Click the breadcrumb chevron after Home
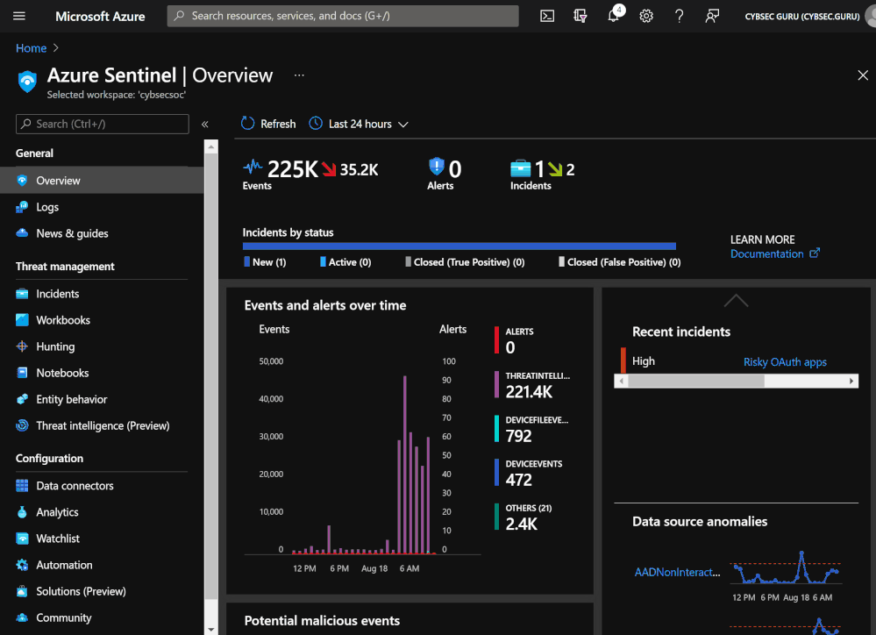876x635 pixels. tap(56, 48)
